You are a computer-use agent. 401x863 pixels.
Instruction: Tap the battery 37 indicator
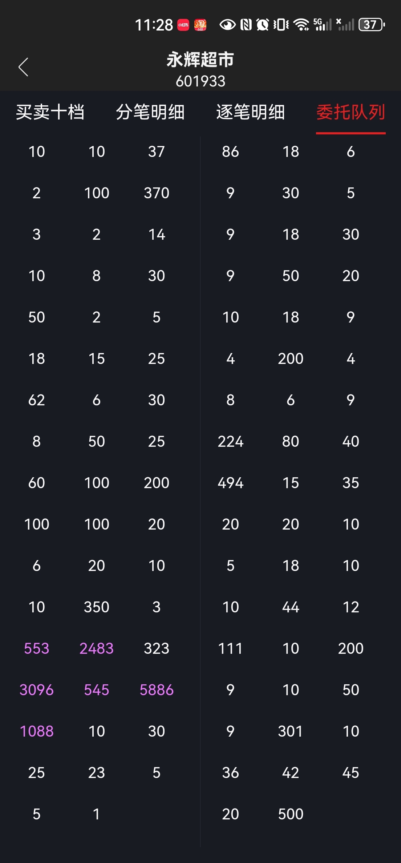(x=372, y=25)
